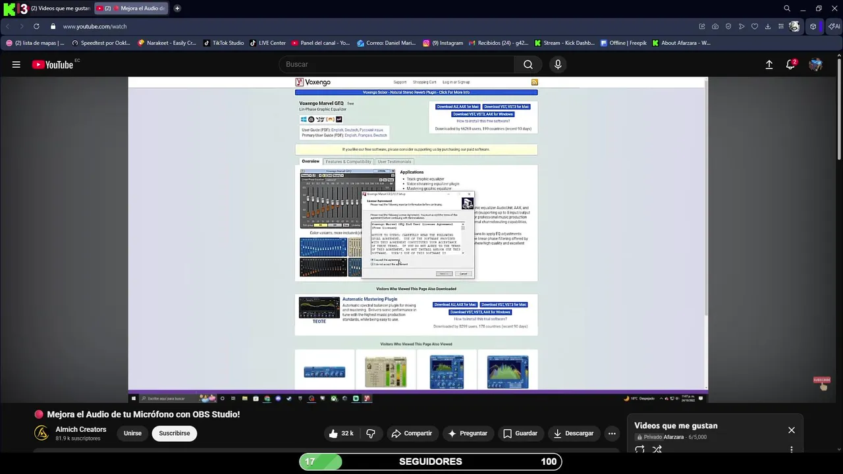843x474 pixels.
Task: Click the Automatic Mastering Plugin link
Action: pos(369,299)
